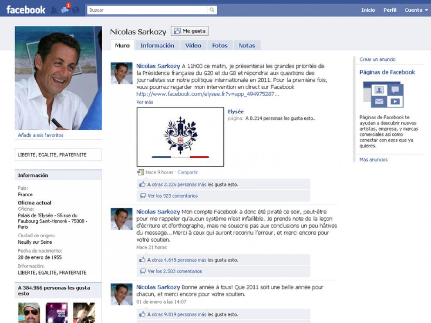
Task: Open the Vídeo tab
Action: point(193,45)
